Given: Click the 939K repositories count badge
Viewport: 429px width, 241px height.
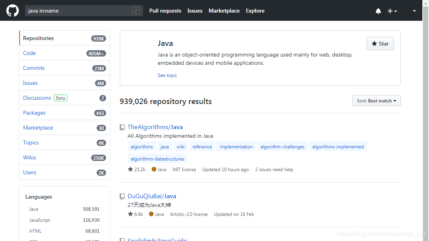Looking at the screenshot, I should click(99, 38).
